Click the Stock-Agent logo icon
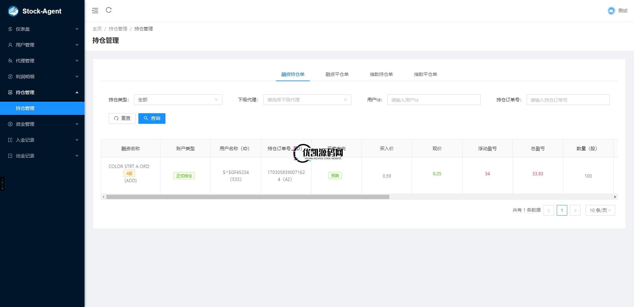 coord(13,11)
